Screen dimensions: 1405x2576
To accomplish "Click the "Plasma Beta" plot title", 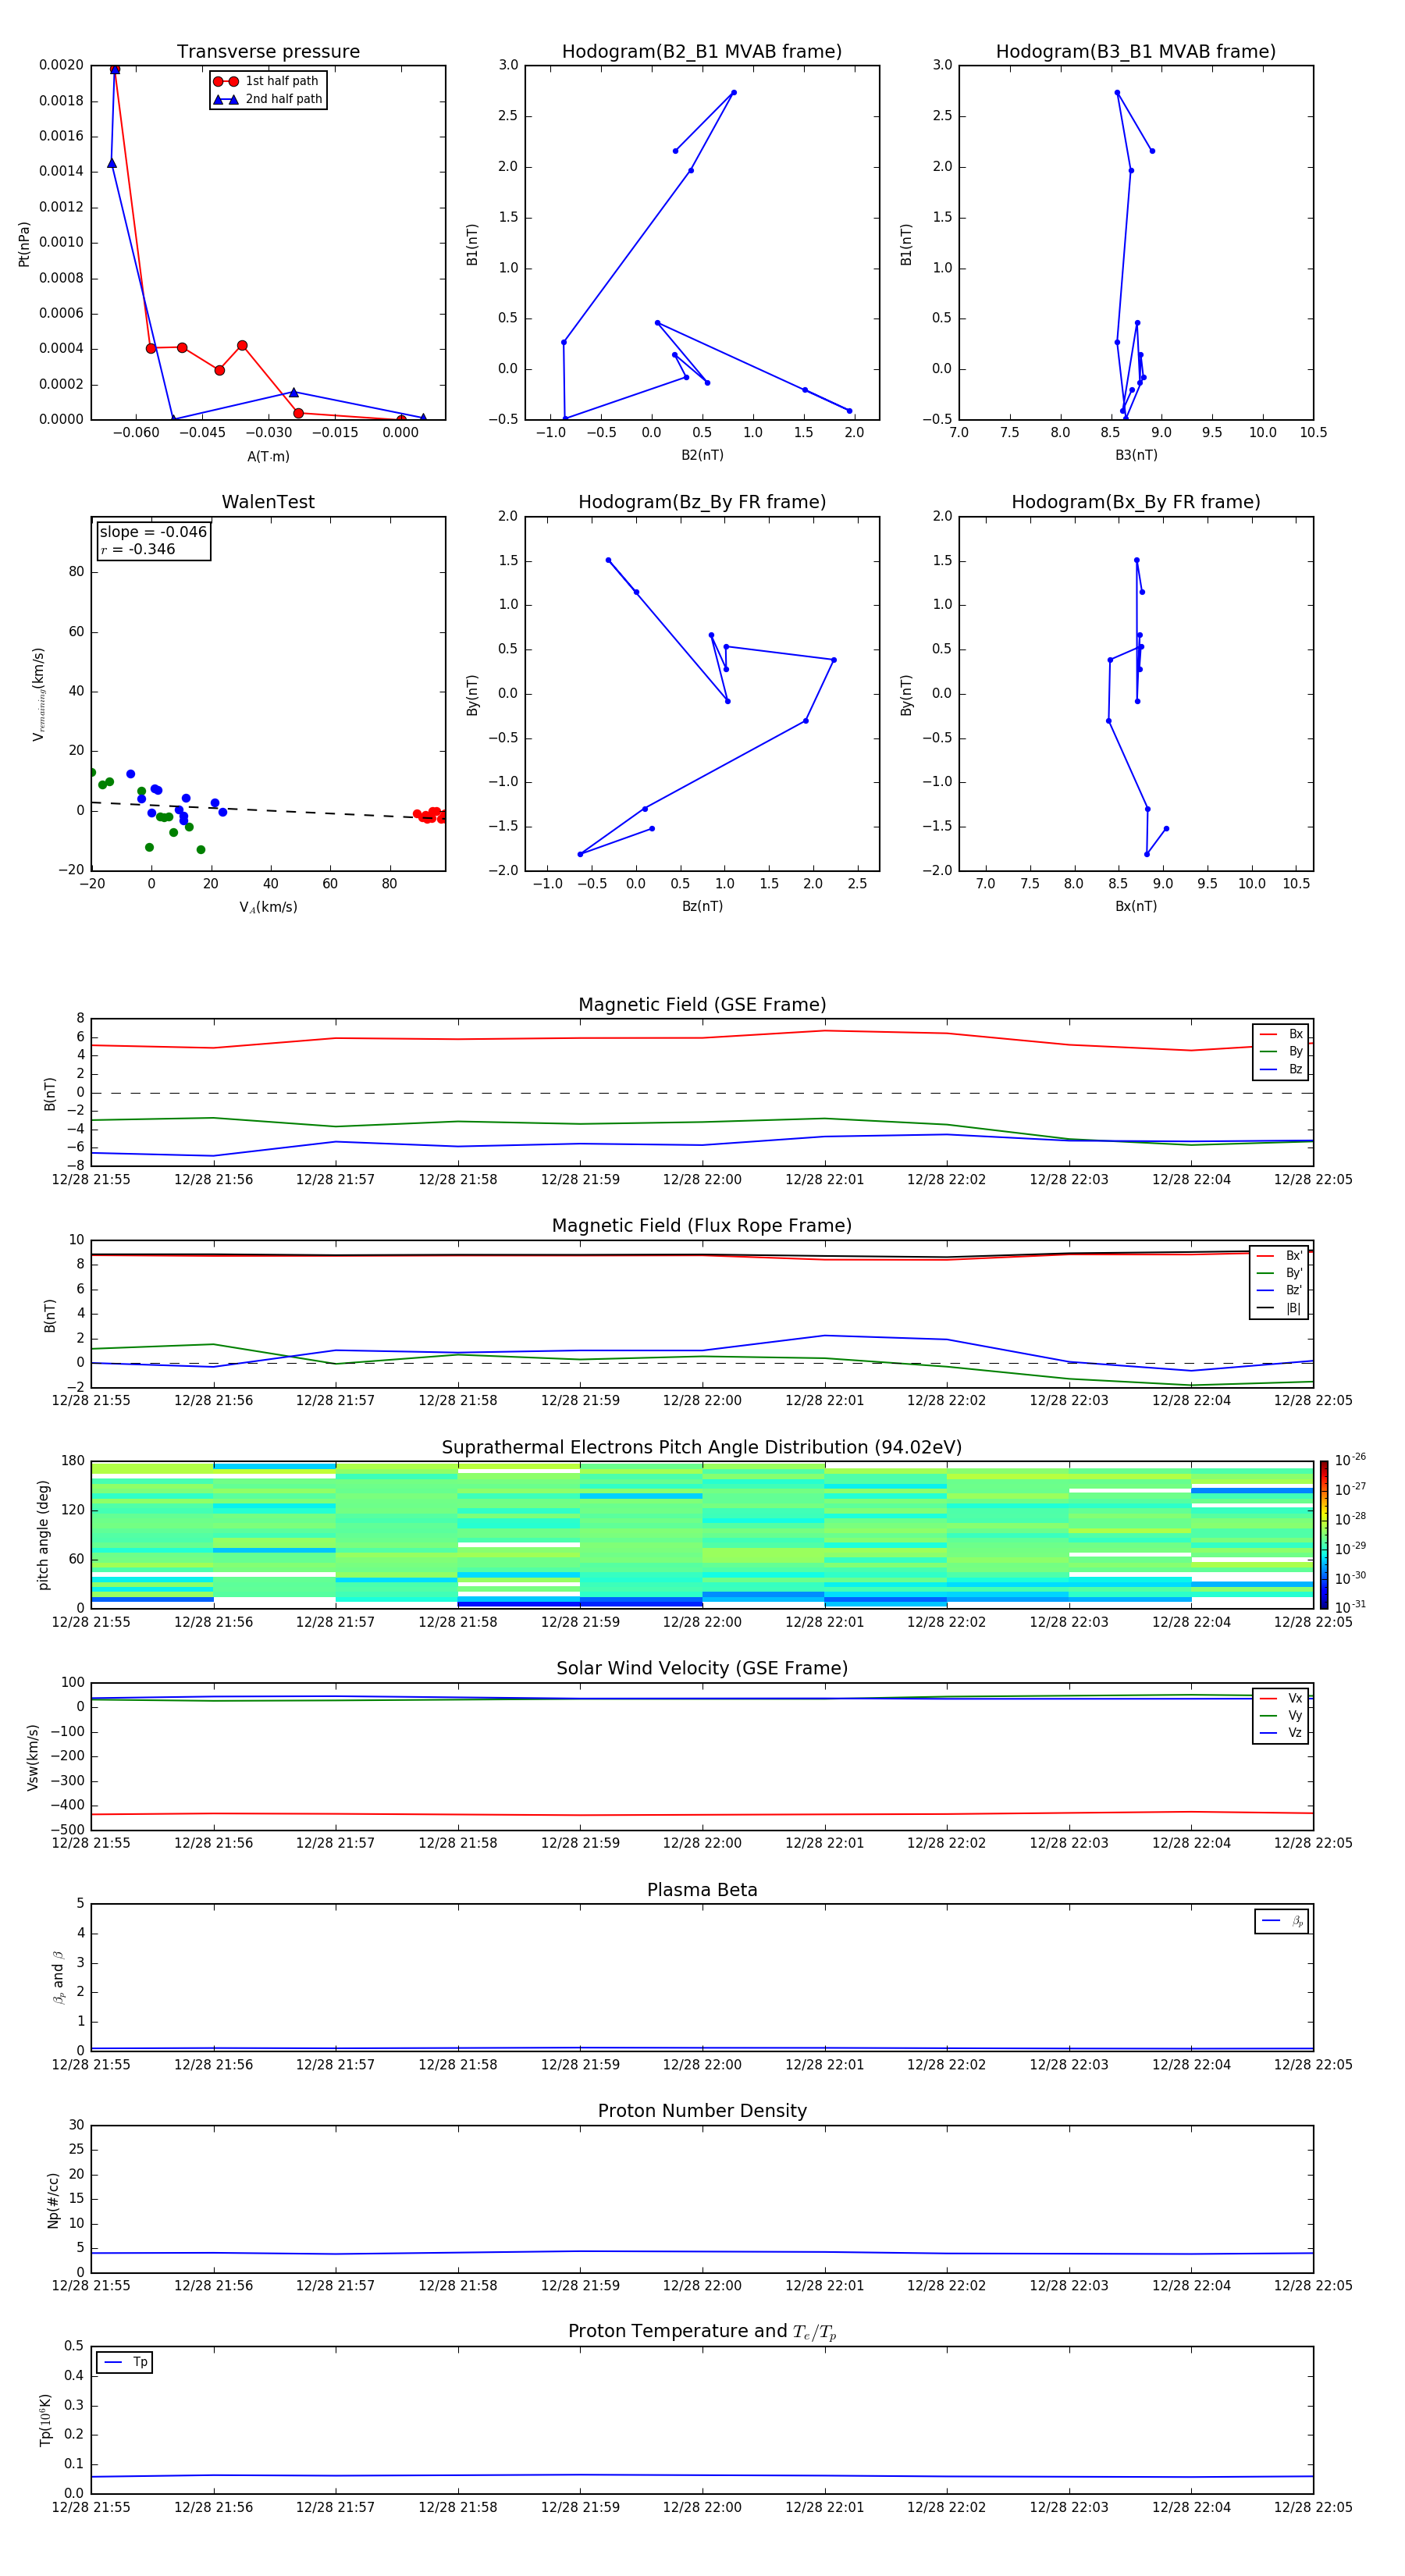I will (702, 1890).
